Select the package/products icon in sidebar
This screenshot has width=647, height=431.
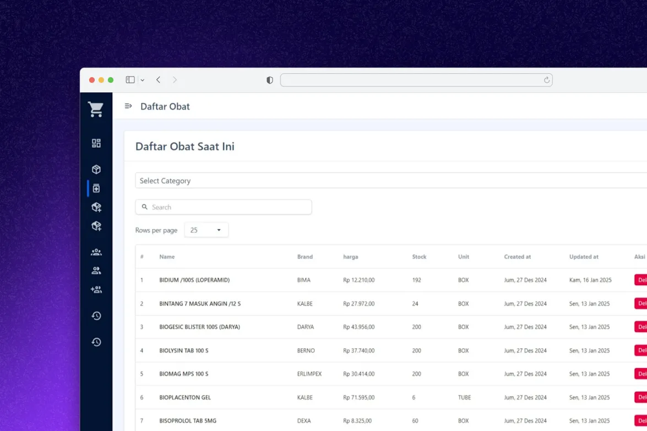pos(96,170)
